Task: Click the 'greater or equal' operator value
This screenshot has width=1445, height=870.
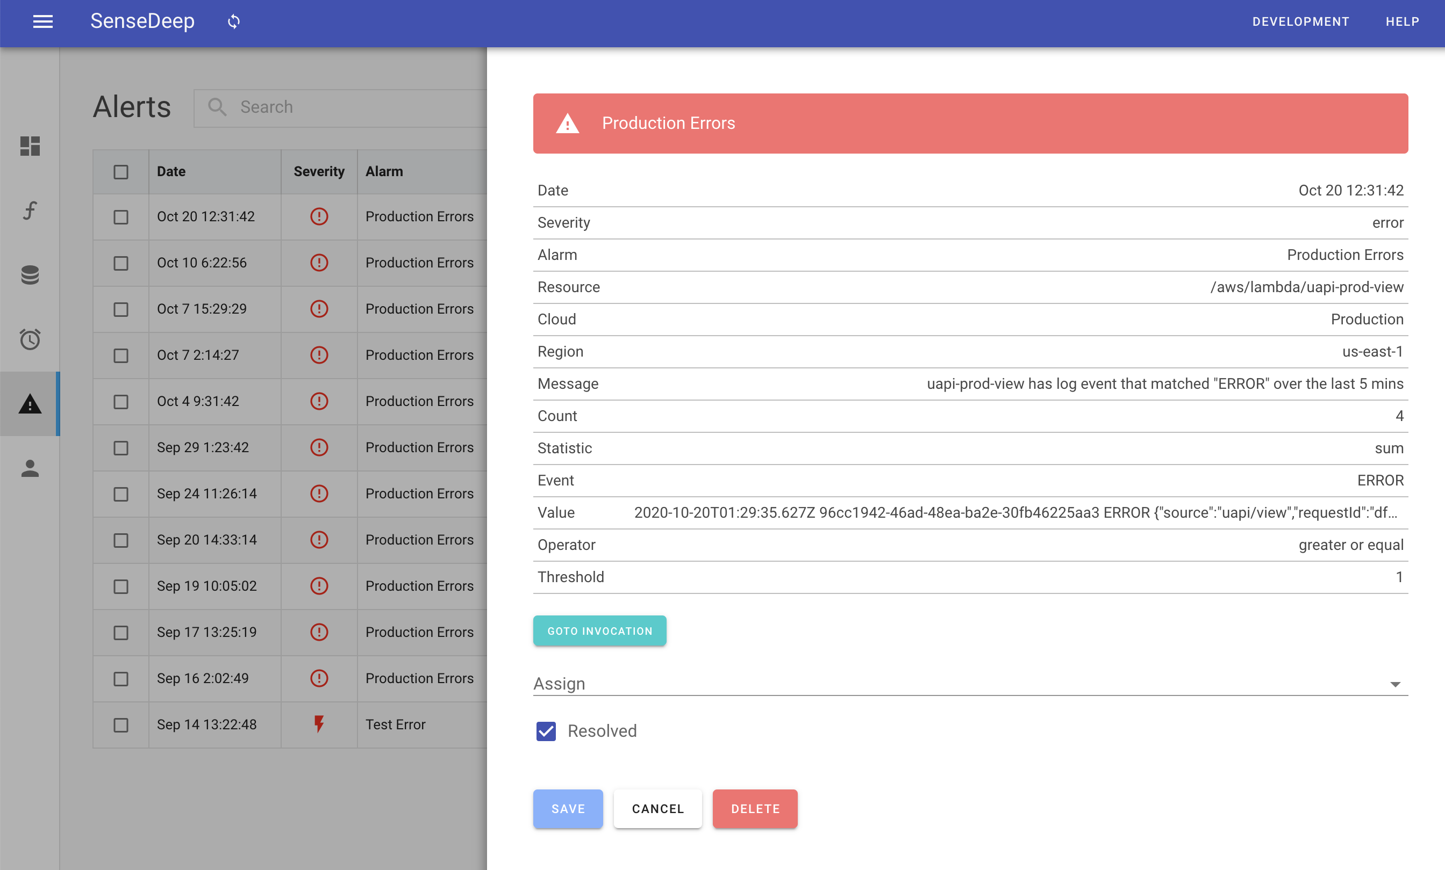Action: click(1350, 545)
